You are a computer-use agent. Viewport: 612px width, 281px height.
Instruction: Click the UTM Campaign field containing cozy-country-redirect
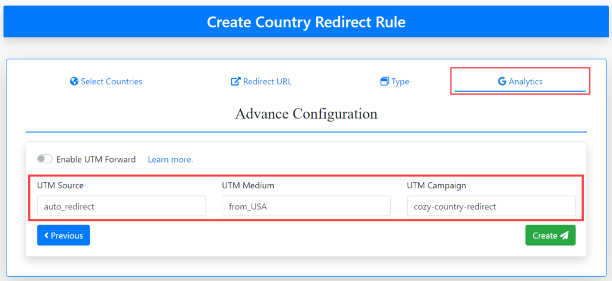click(491, 206)
